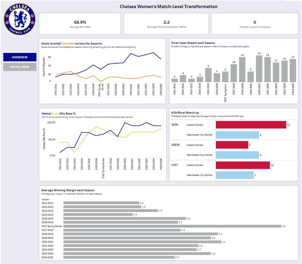Click the H2H Rival Match up title
Viewport: 302px width, 264px height.
tap(185, 113)
